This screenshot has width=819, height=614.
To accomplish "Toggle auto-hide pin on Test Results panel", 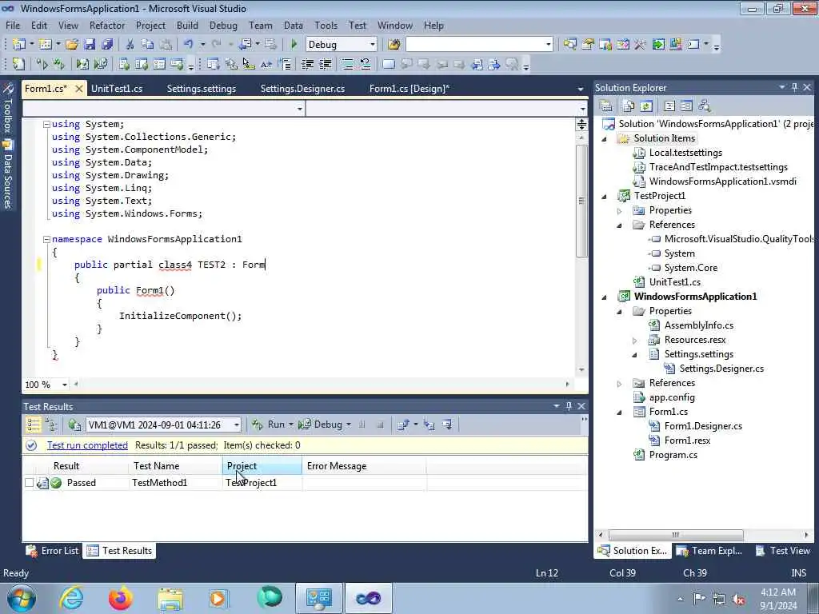I will pos(569,406).
